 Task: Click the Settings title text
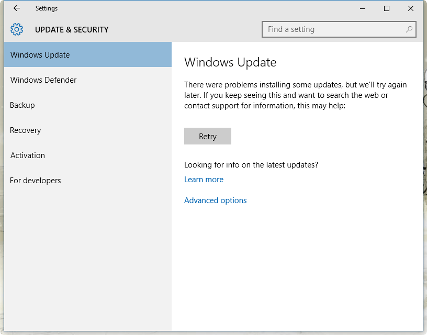click(46, 8)
